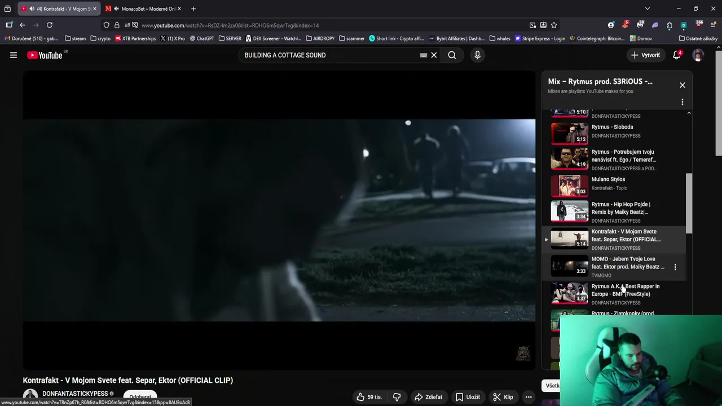
Task: Open the X Pro bookmark
Action: point(173,38)
